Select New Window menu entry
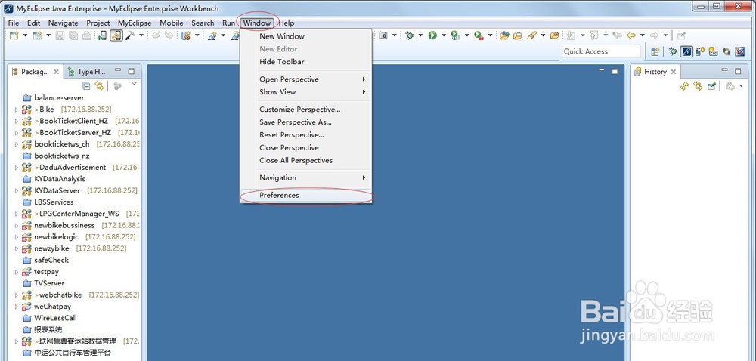 [x=305, y=36]
